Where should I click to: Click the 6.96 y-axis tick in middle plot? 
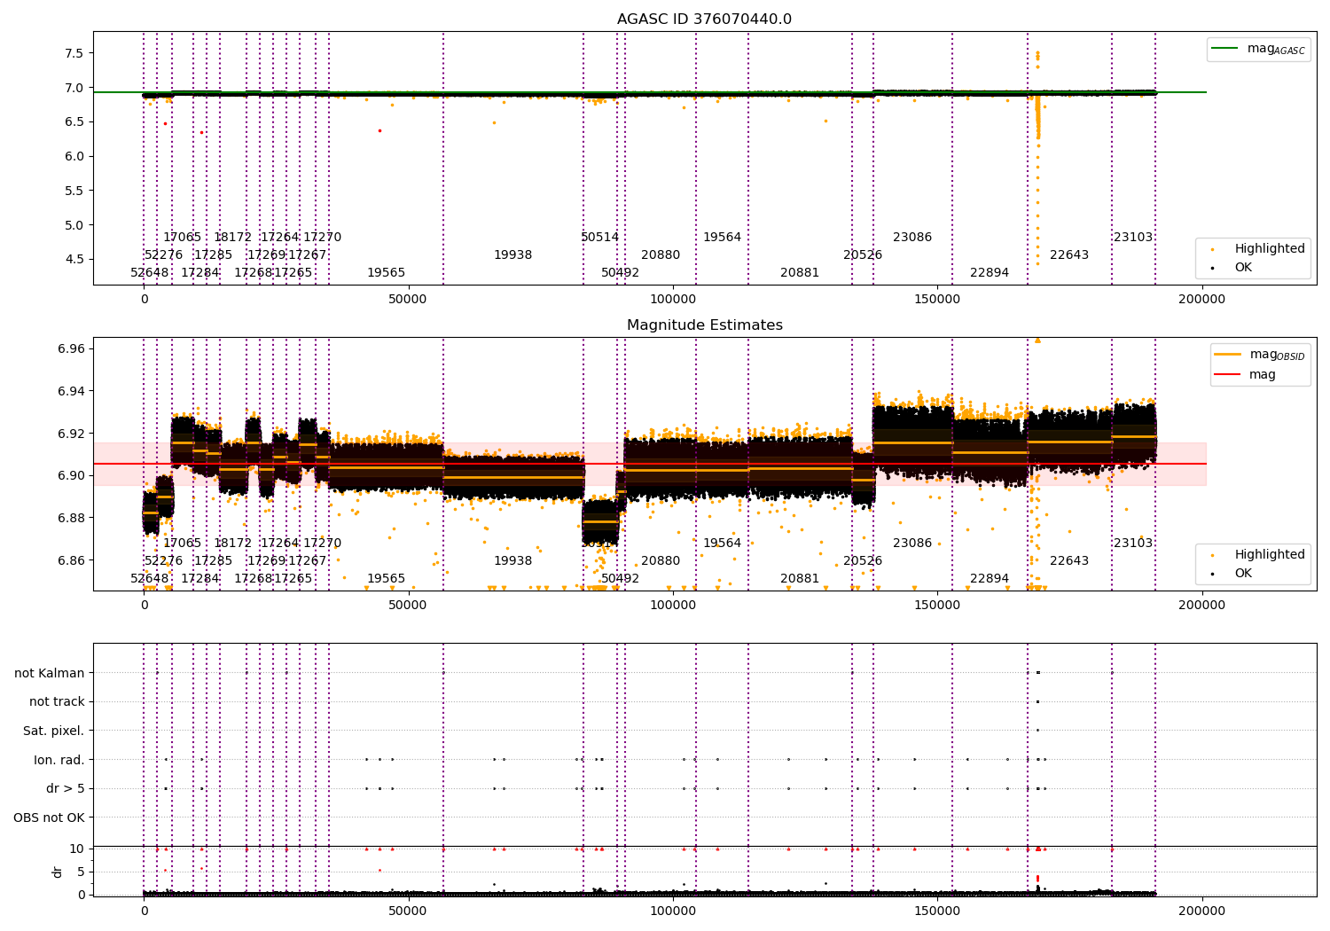[x=71, y=349]
